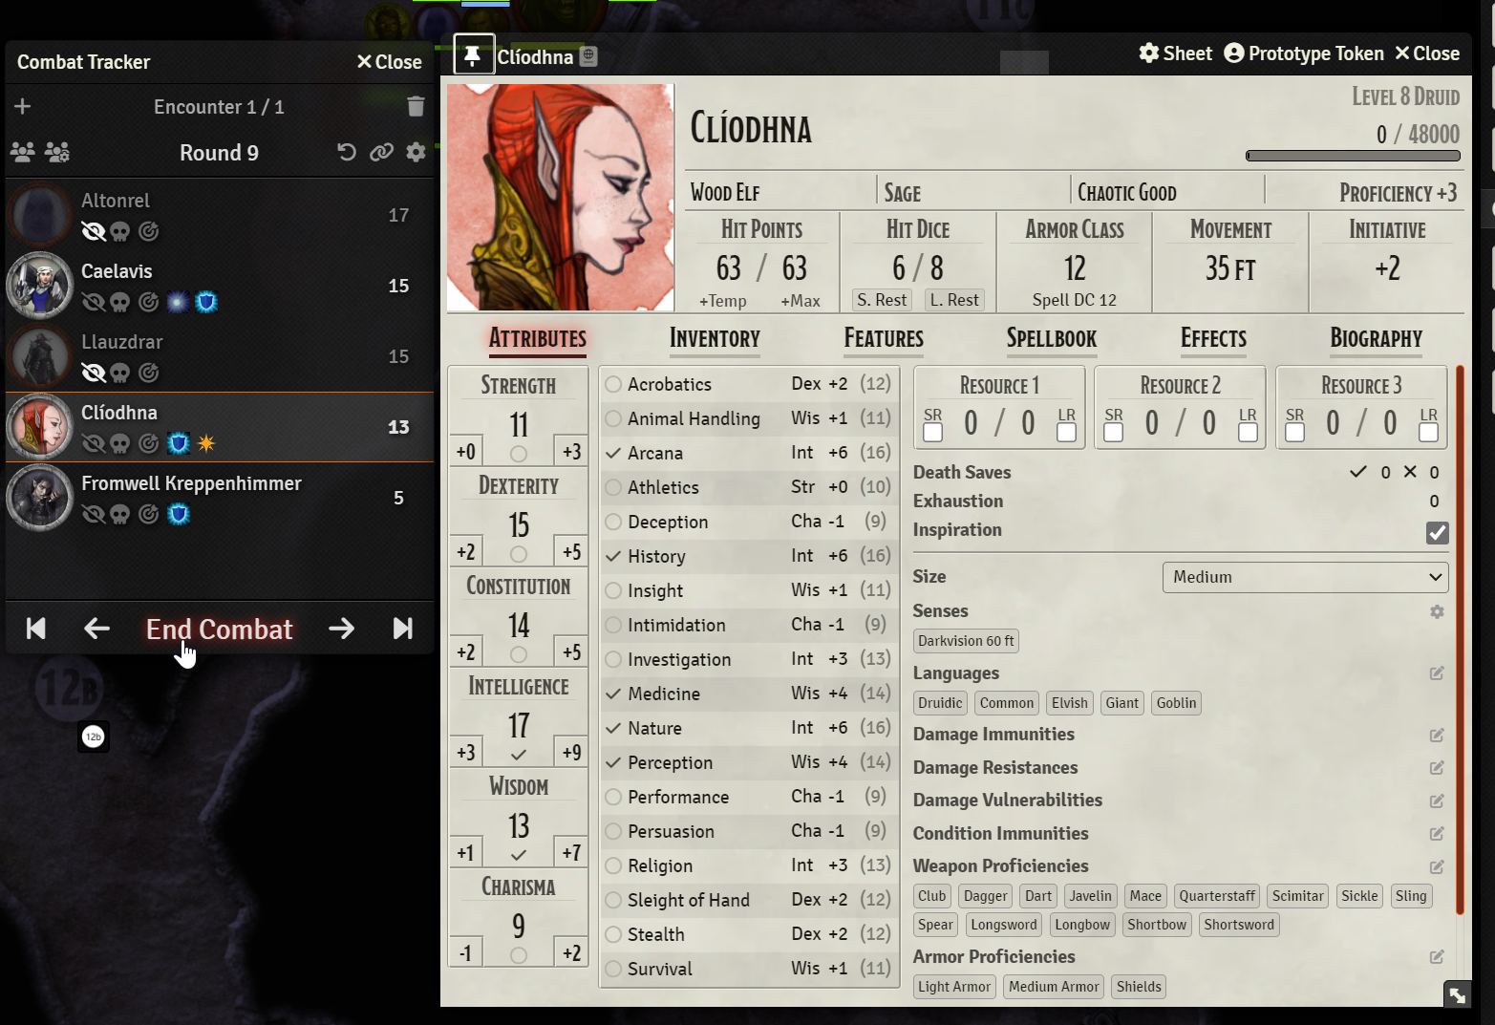Click the +Temp hit points field
This screenshot has width=1495, height=1025.
pyautogui.click(x=723, y=301)
